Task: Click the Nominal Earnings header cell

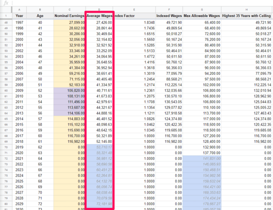Action: [x=69, y=15]
